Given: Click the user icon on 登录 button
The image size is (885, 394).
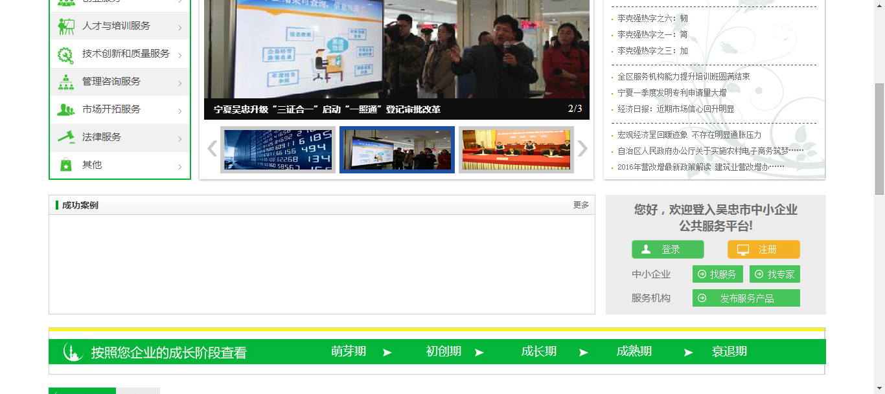Looking at the screenshot, I should click(646, 250).
